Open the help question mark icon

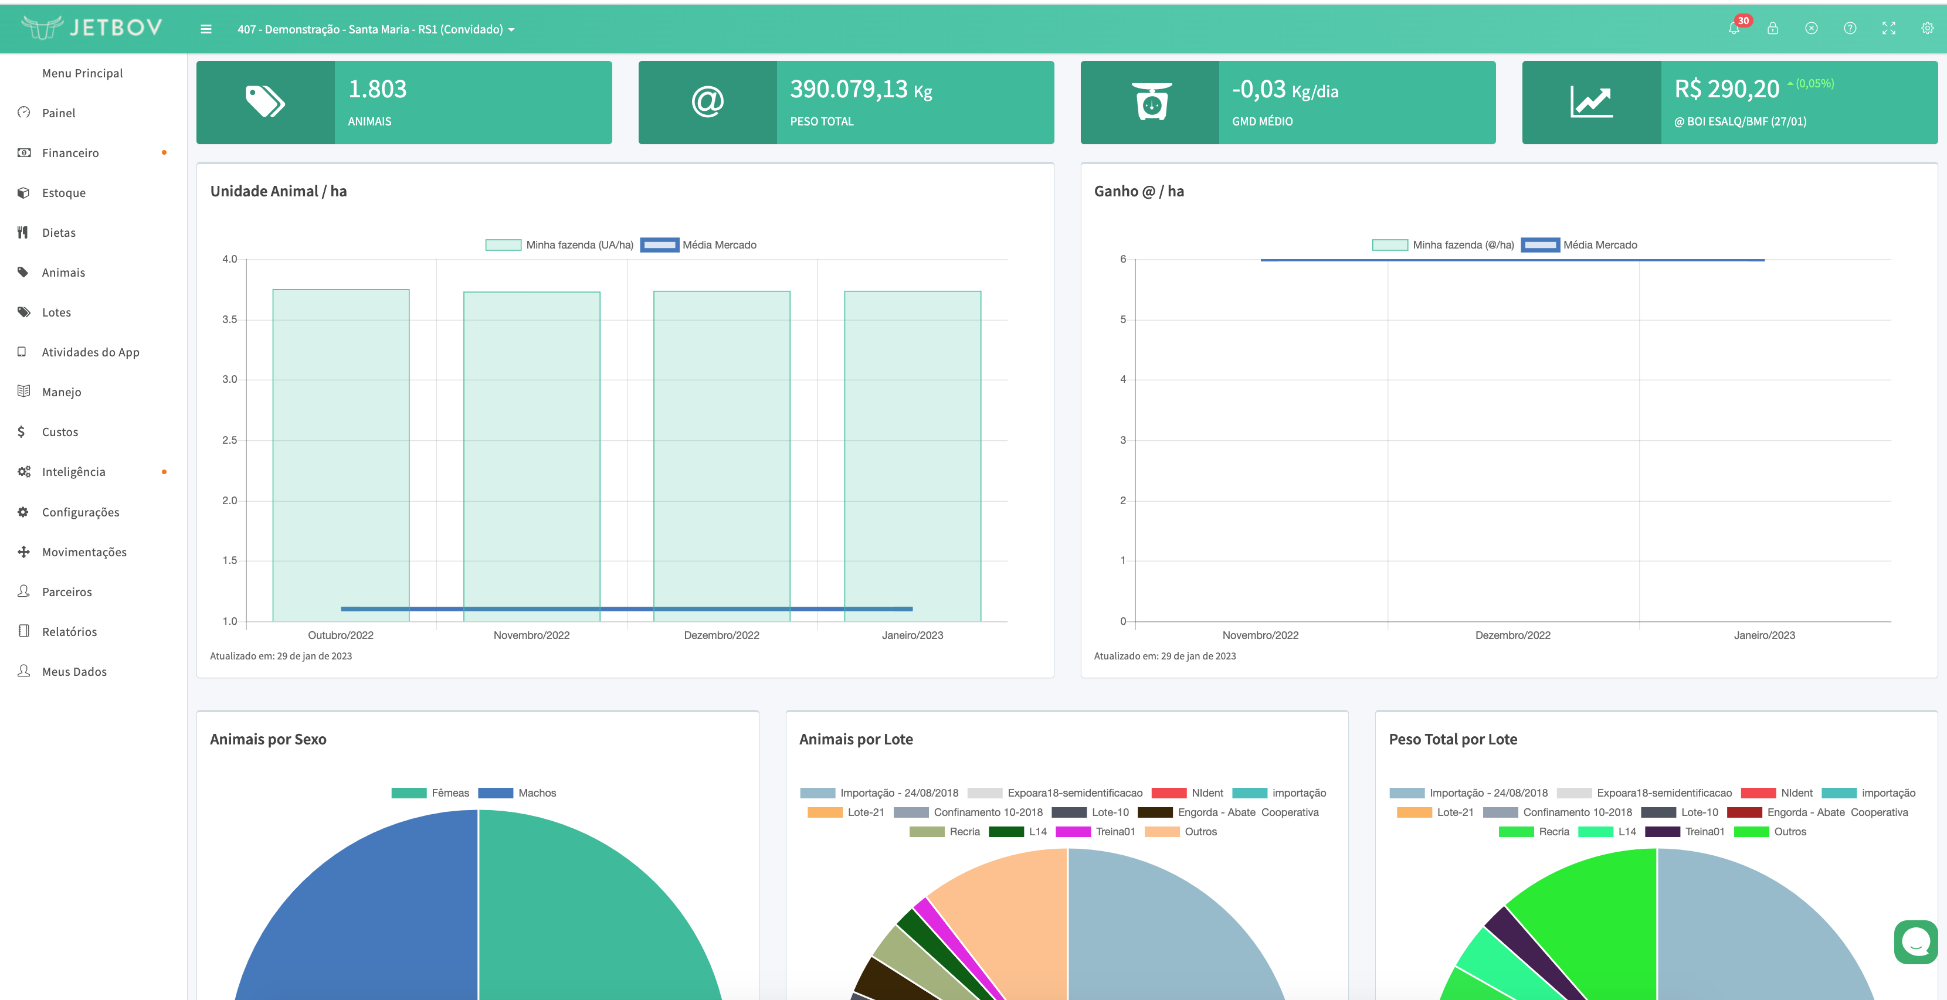point(1850,29)
